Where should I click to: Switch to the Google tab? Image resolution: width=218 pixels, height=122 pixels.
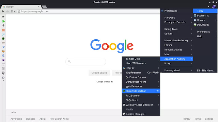point(21,7)
